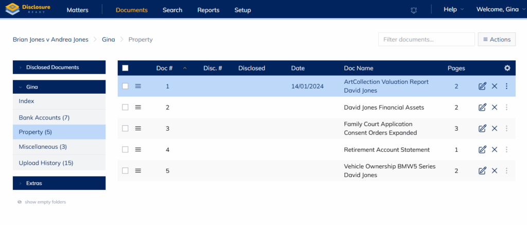
Task: Check the box for Vehicle Ownership row
Action: [126, 171]
